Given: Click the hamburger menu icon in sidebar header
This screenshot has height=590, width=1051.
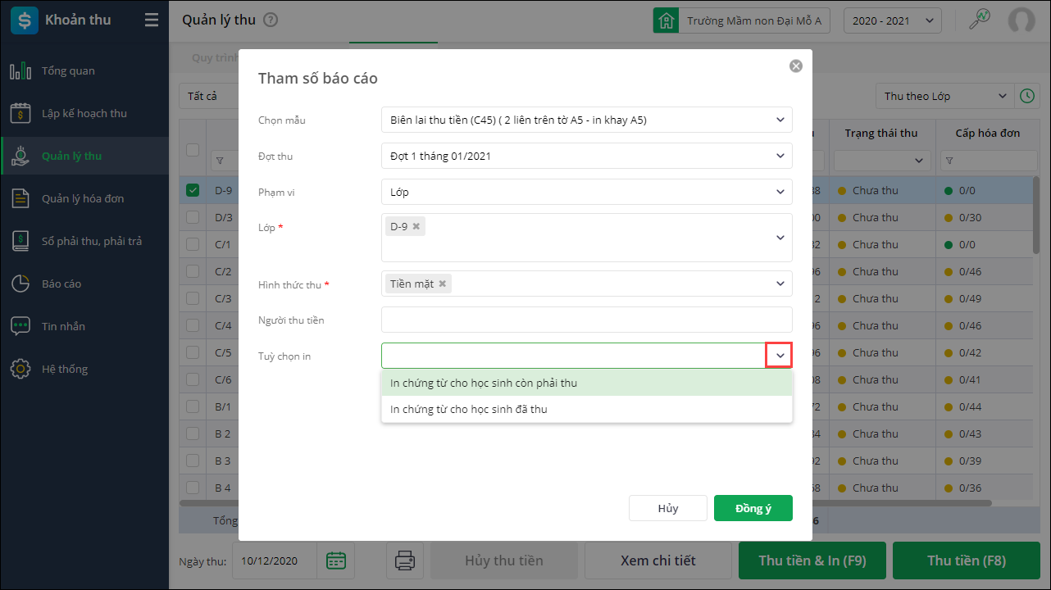Looking at the screenshot, I should 152,20.
